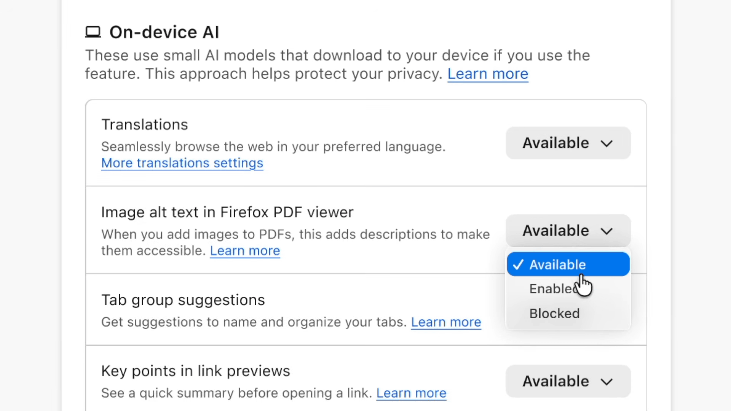Viewport: 731px width, 411px height.
Task: Open the Image alt text availability dropdown
Action: (568, 231)
